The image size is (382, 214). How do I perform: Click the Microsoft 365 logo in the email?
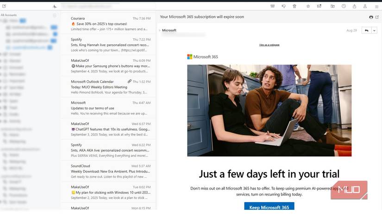click(x=202, y=57)
